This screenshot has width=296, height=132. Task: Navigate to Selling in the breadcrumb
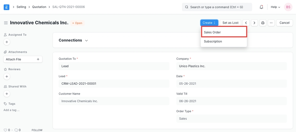pos(21,7)
